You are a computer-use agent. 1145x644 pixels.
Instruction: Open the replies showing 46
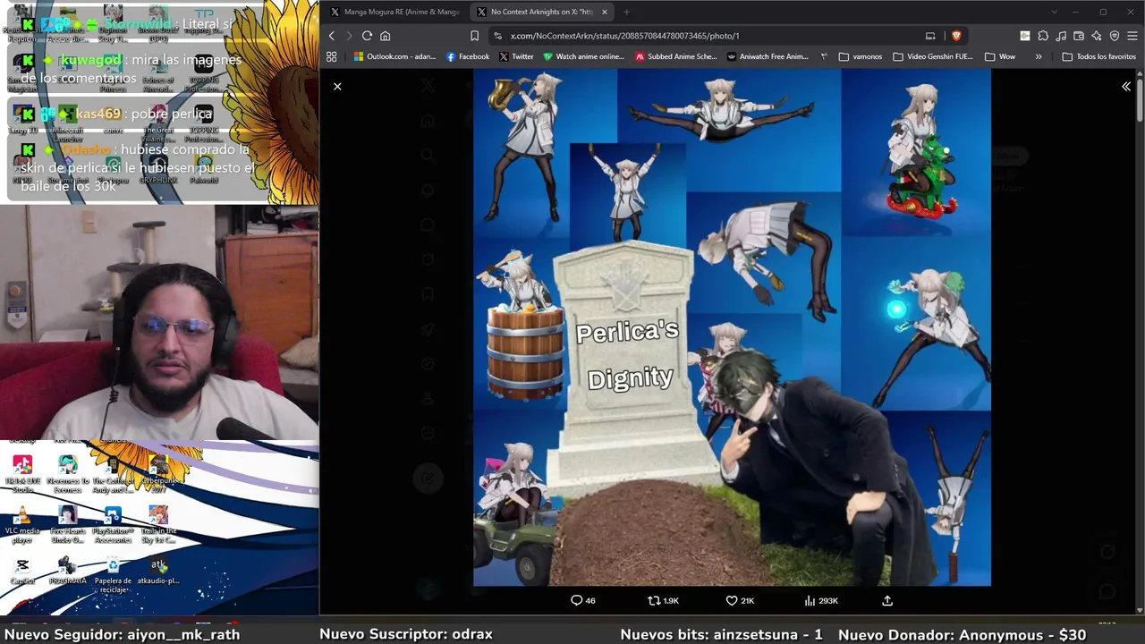click(583, 601)
